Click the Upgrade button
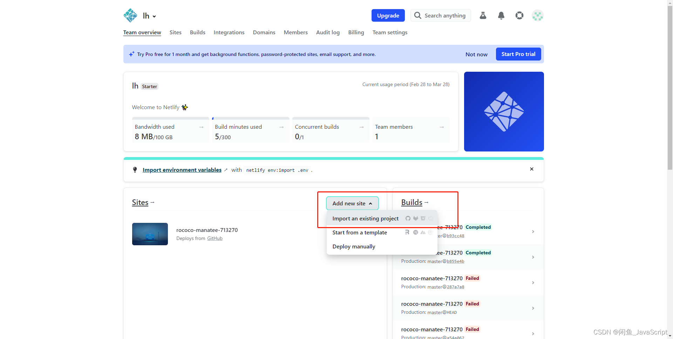Viewport: 673px width, 339px height. pos(388,15)
